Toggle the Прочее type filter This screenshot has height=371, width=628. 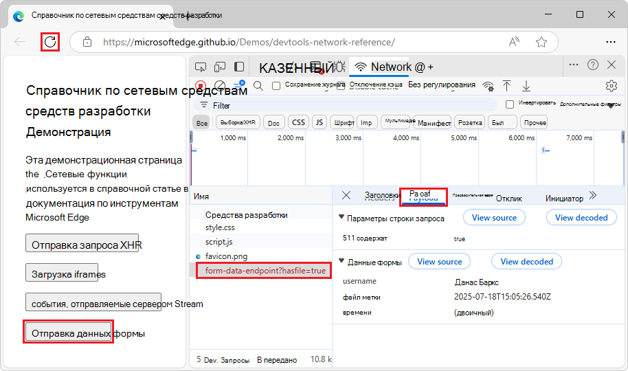(x=535, y=122)
